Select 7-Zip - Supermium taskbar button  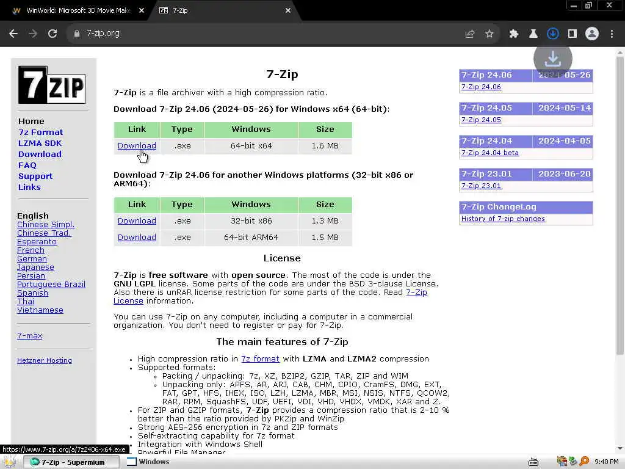71,462
